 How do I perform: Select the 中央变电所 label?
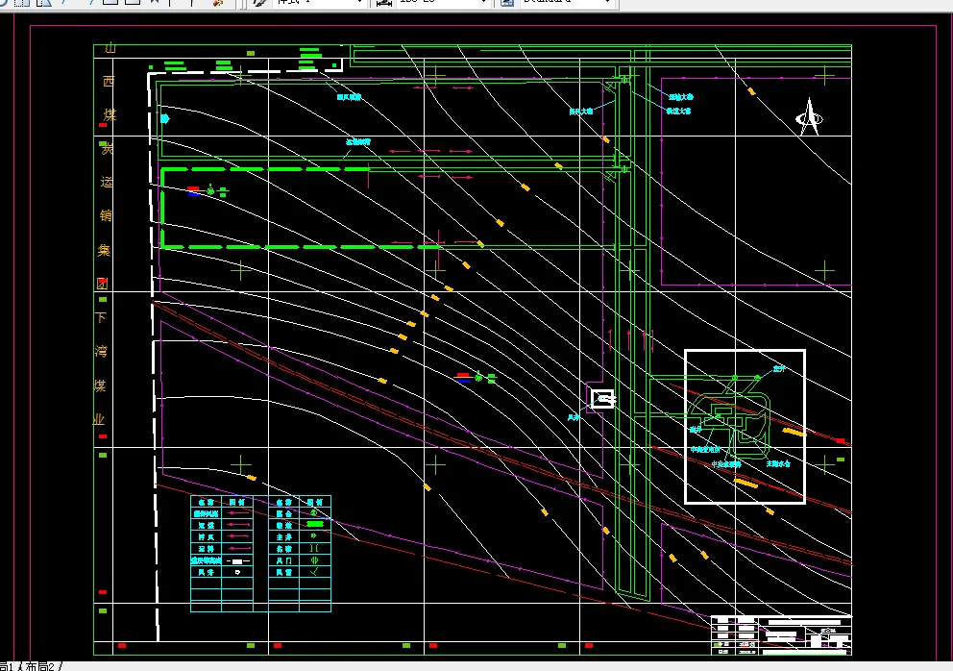tap(705, 450)
